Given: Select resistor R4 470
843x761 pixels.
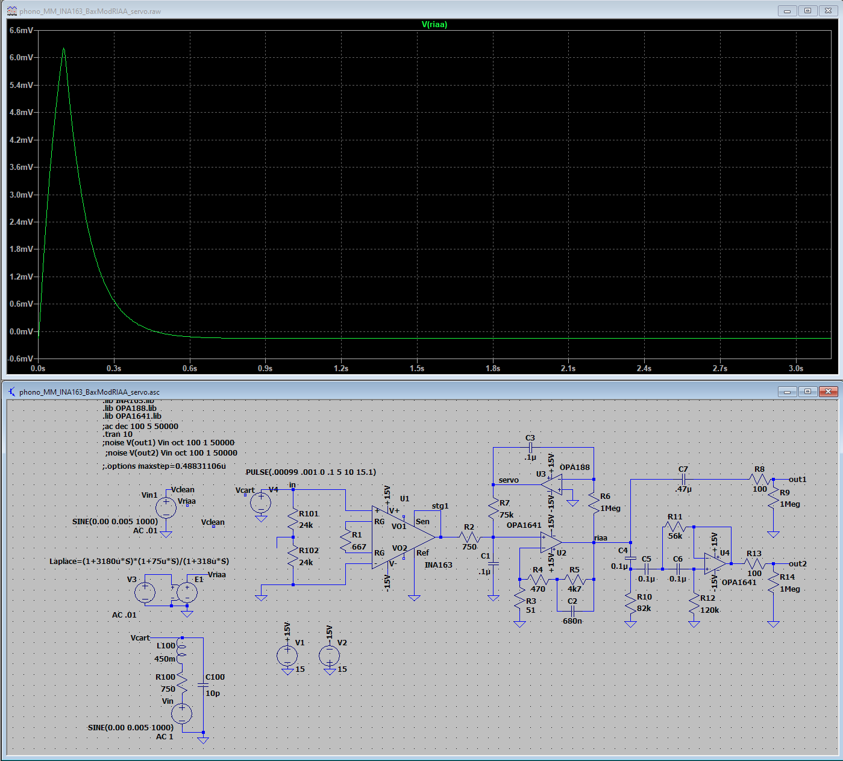Looking at the screenshot, I should pos(538,580).
